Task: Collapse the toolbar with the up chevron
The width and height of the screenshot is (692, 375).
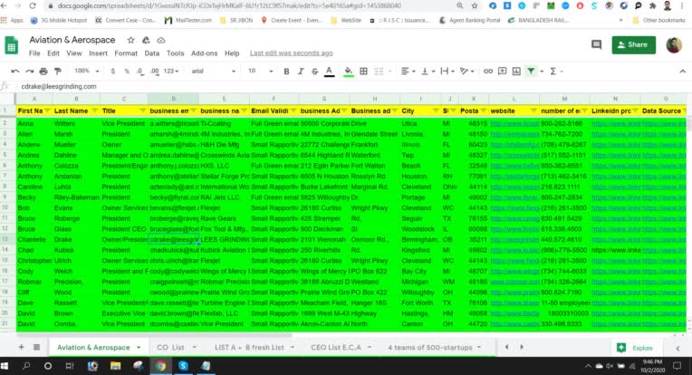Action: point(682,71)
